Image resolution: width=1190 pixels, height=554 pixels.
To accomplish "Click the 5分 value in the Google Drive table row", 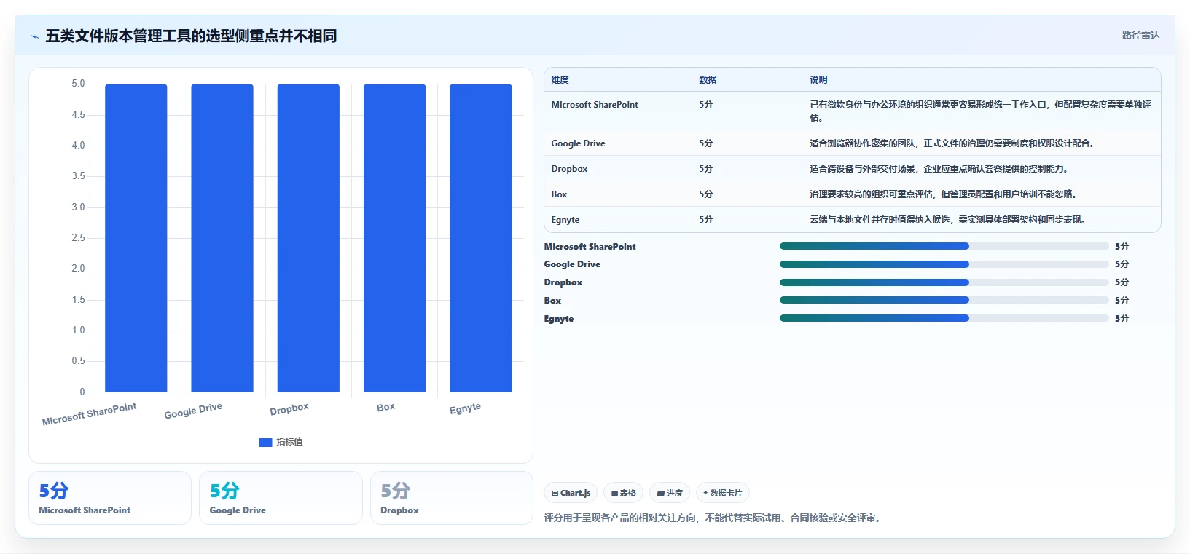I will [x=705, y=143].
